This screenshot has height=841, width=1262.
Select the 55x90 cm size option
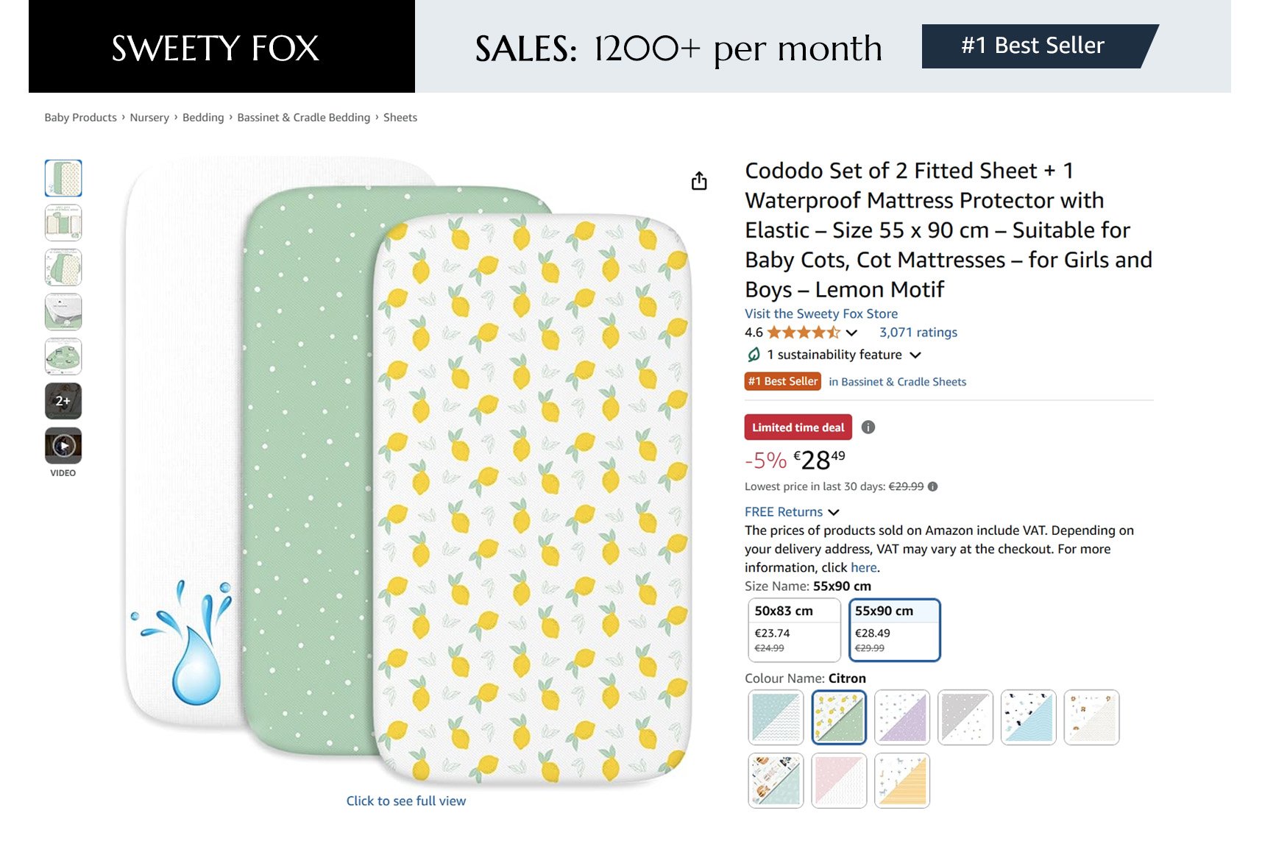click(x=895, y=630)
